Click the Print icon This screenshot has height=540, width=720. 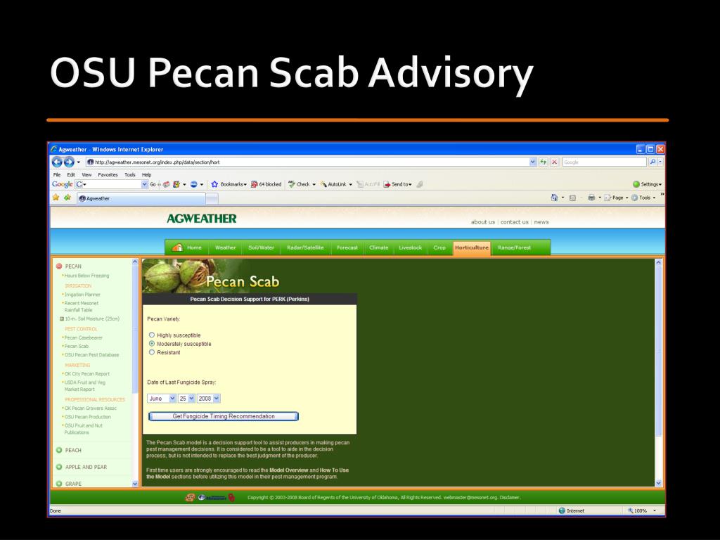click(x=591, y=198)
